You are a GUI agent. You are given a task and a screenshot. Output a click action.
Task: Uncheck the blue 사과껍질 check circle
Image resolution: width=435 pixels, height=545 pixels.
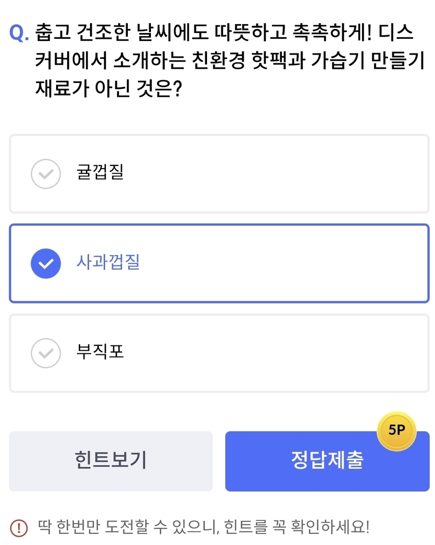[x=46, y=263]
